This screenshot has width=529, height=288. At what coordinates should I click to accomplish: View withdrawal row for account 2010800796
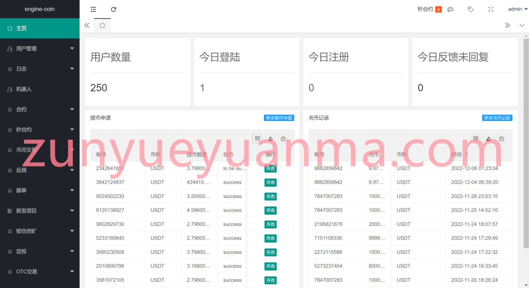coord(271,266)
